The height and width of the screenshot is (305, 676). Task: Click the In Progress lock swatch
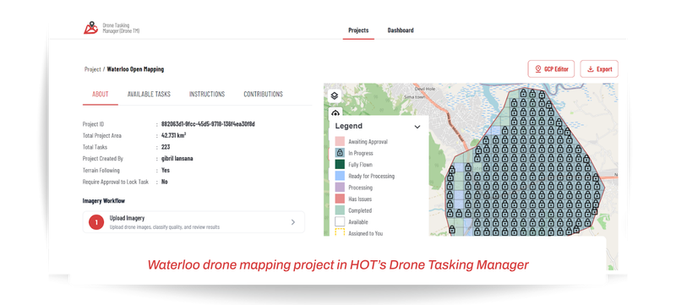click(340, 153)
